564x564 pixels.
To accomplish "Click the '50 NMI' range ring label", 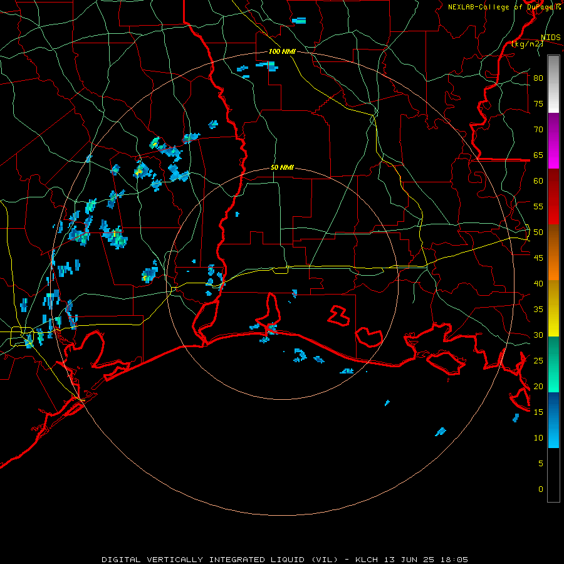I will (282, 167).
